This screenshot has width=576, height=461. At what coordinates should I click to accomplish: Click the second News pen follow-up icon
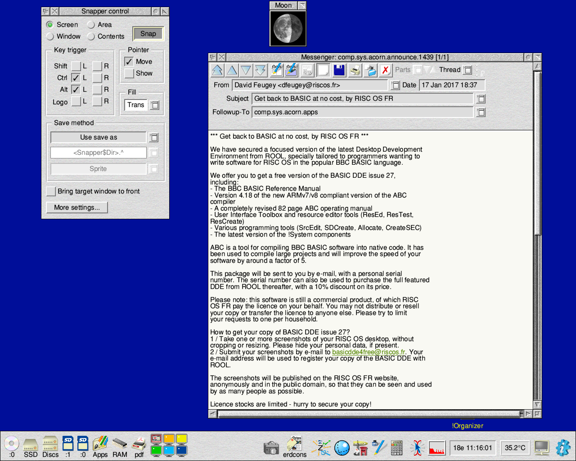291,70
